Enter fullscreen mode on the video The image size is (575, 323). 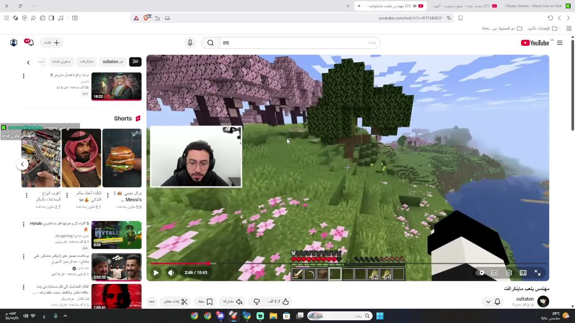pyautogui.click(x=538, y=272)
